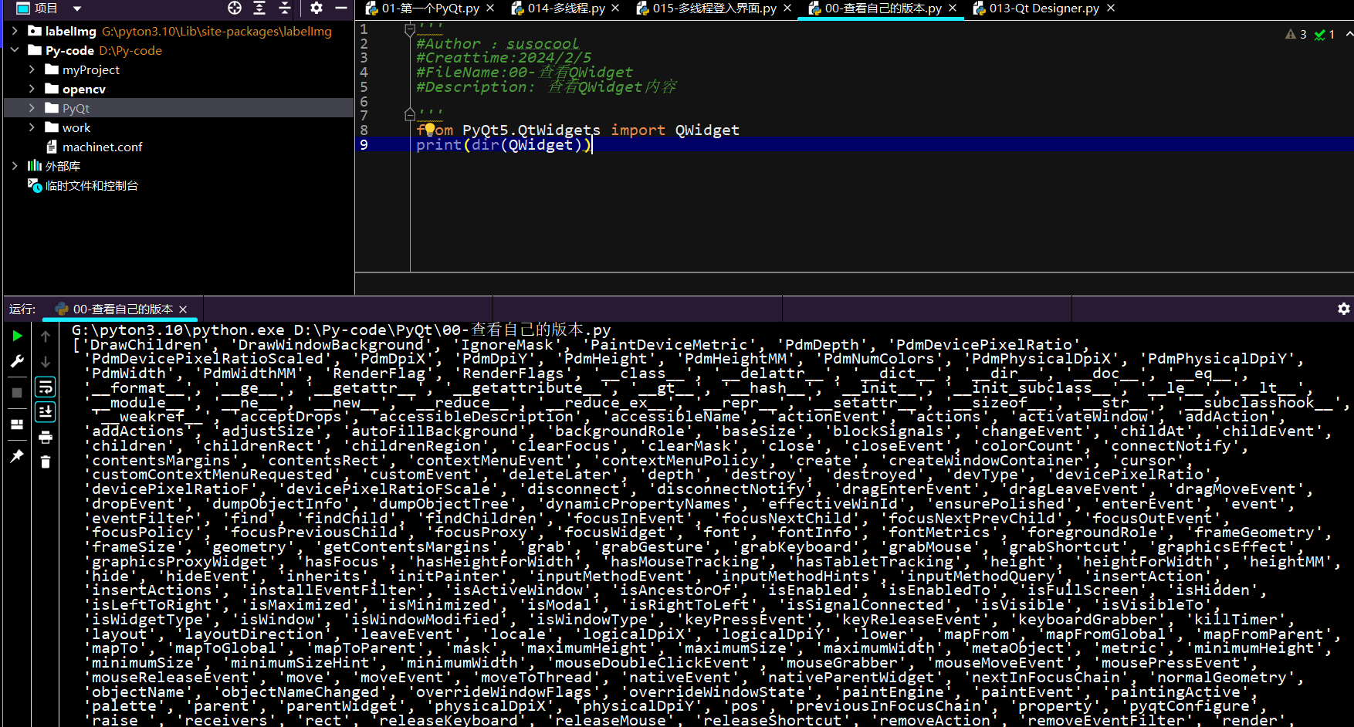This screenshot has height=727, width=1354.
Task: Pin the Run tab with pin icon
Action: point(17,456)
